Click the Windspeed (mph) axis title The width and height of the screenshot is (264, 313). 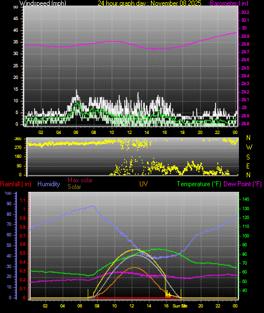click(42, 3)
